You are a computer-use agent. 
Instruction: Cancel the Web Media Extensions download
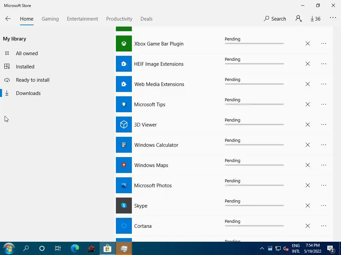[307, 84]
